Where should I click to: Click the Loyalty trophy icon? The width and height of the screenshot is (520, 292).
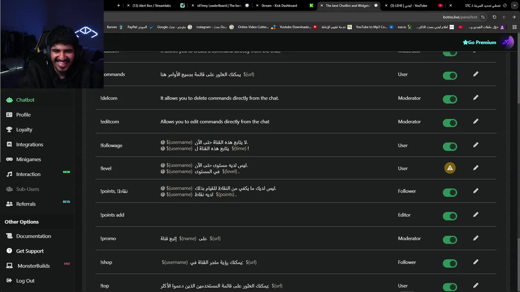(x=9, y=130)
